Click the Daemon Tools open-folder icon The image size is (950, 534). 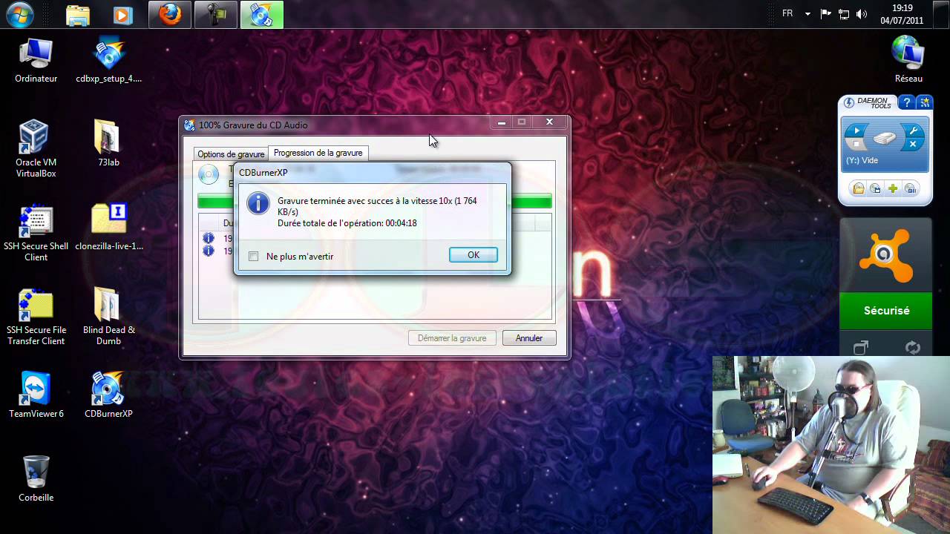(x=858, y=189)
